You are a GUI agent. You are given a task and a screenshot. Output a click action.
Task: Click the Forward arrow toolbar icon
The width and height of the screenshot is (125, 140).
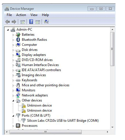coord(14,22)
